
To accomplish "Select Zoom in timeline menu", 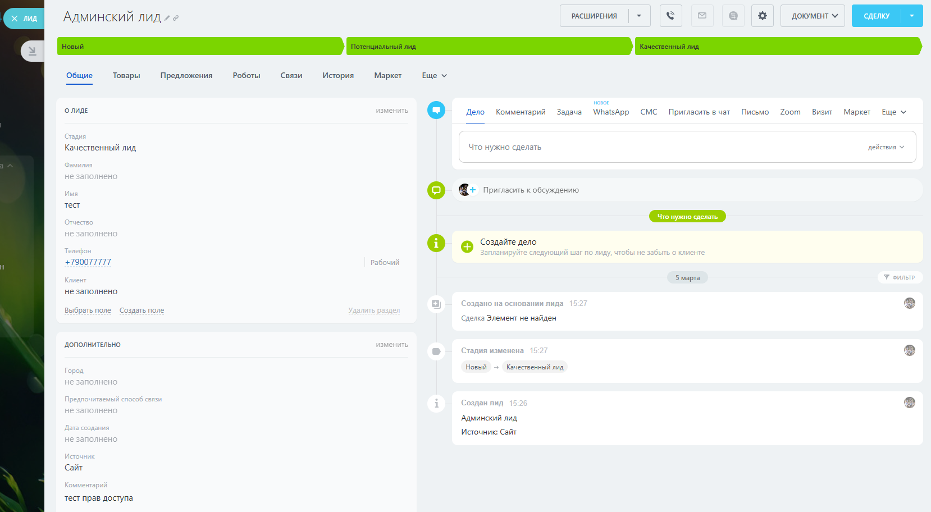I will tap(790, 112).
